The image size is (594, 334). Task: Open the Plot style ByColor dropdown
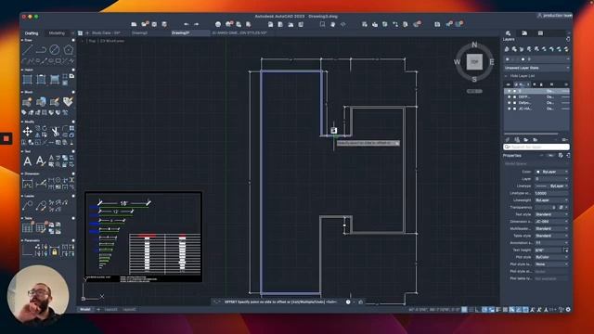click(551, 257)
